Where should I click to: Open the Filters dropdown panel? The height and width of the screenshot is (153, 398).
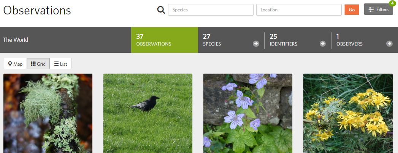(x=379, y=9)
